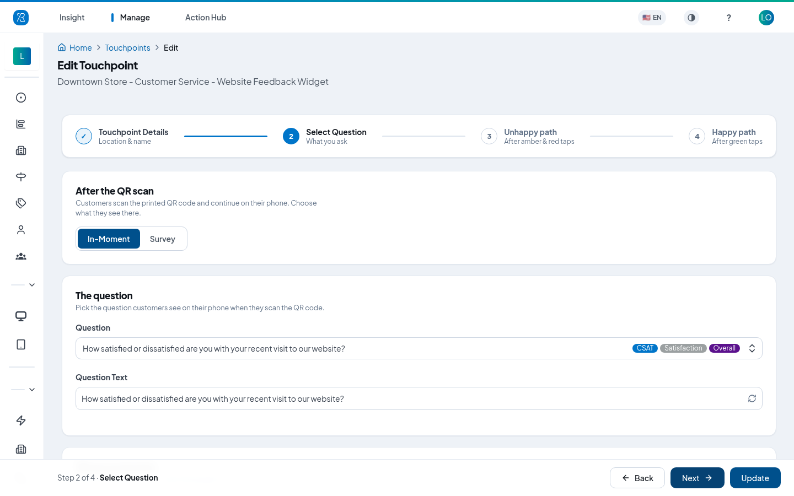Open the LO user avatar menu
This screenshot has height=496, width=794.
pos(766,18)
